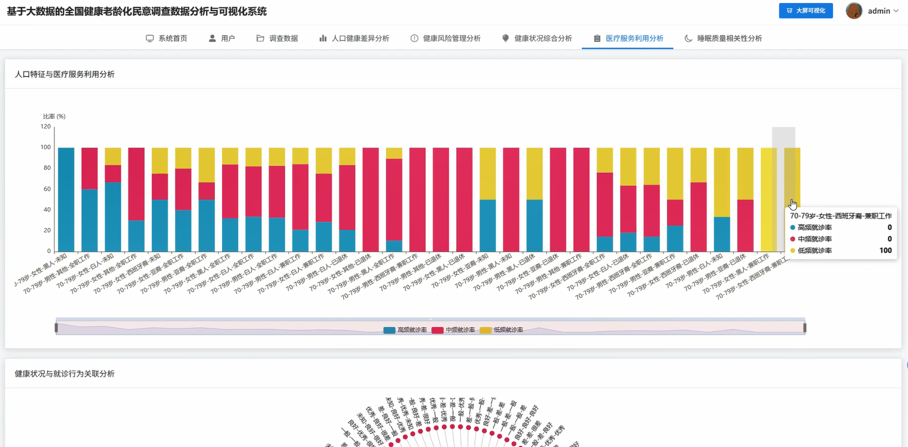Click the all-yellow bar for 女性-黑人-兼职工作
Screen dimensions: 908x447
(x=769, y=200)
